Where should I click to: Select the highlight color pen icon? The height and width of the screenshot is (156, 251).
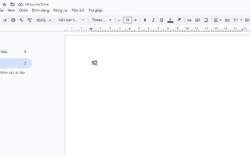click(179, 20)
